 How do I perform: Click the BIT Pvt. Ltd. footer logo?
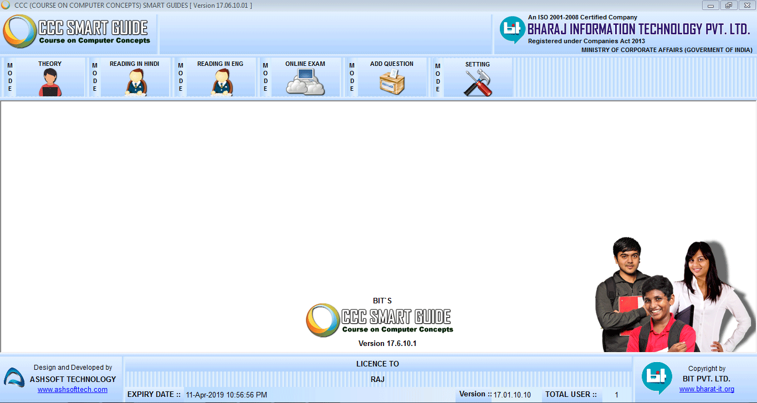click(x=657, y=378)
